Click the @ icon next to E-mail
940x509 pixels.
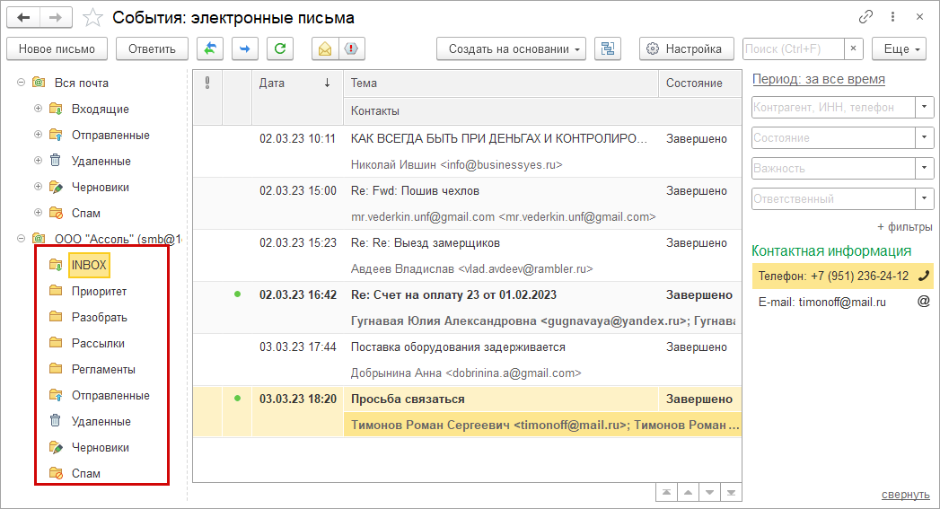(923, 303)
